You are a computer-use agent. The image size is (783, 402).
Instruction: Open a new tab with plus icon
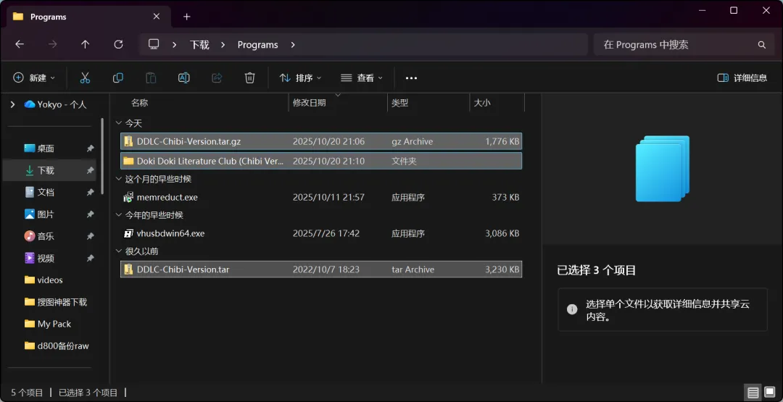pos(187,17)
